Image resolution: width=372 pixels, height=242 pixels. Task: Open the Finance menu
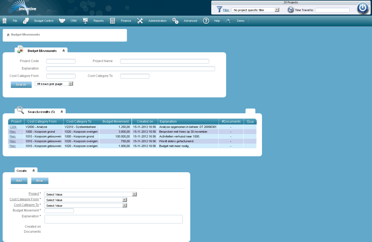126,21
